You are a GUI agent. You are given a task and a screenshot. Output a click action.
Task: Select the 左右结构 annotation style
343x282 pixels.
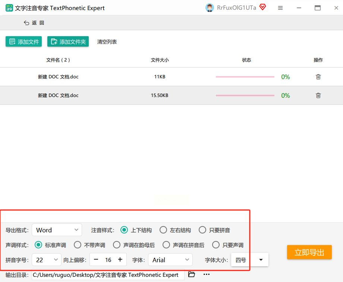[x=163, y=230]
